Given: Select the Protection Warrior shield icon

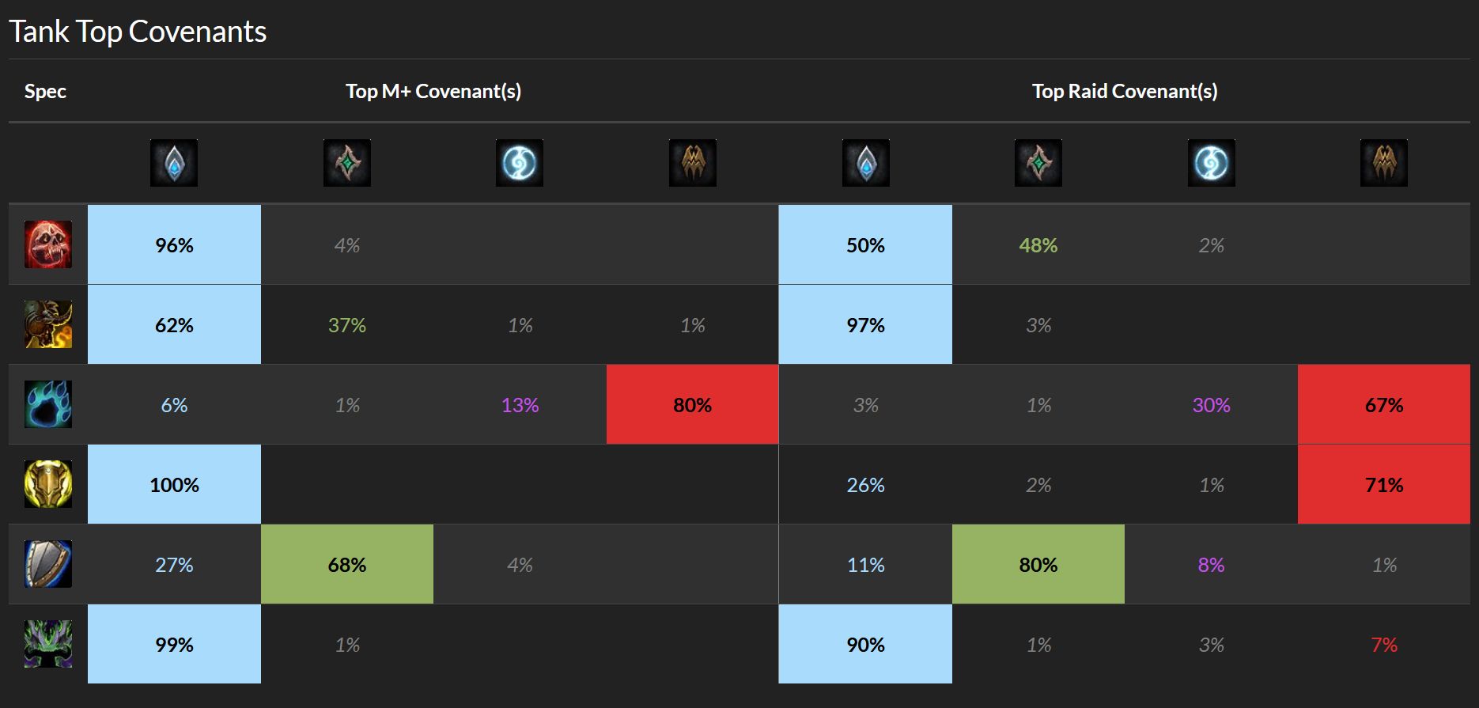Looking at the screenshot, I should coord(48,564).
